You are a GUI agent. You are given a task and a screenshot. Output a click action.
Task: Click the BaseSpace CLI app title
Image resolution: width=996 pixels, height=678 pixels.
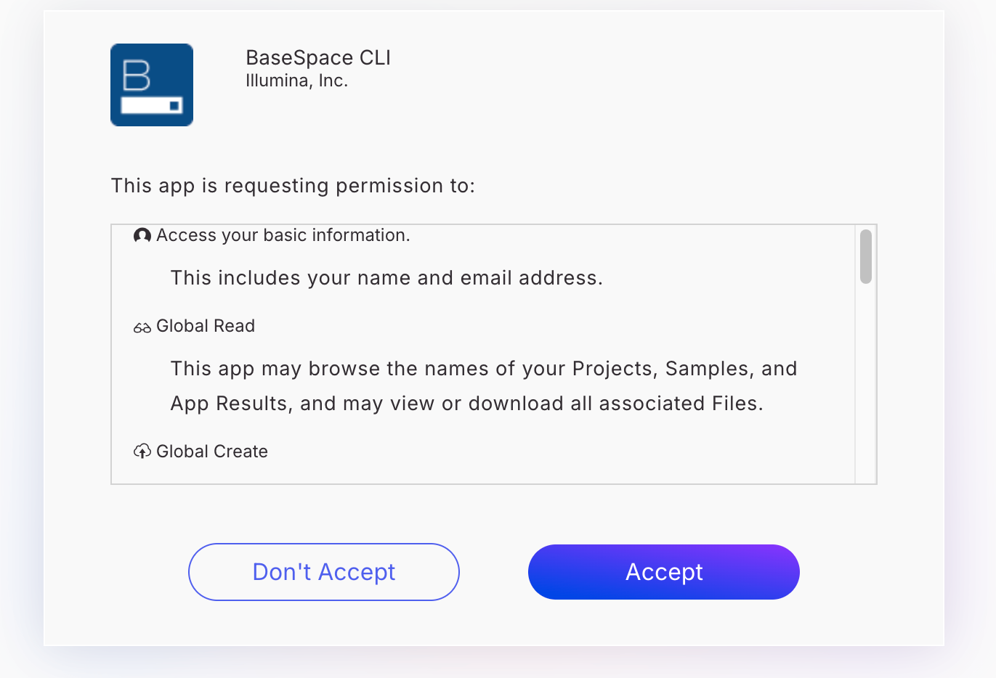pos(318,58)
